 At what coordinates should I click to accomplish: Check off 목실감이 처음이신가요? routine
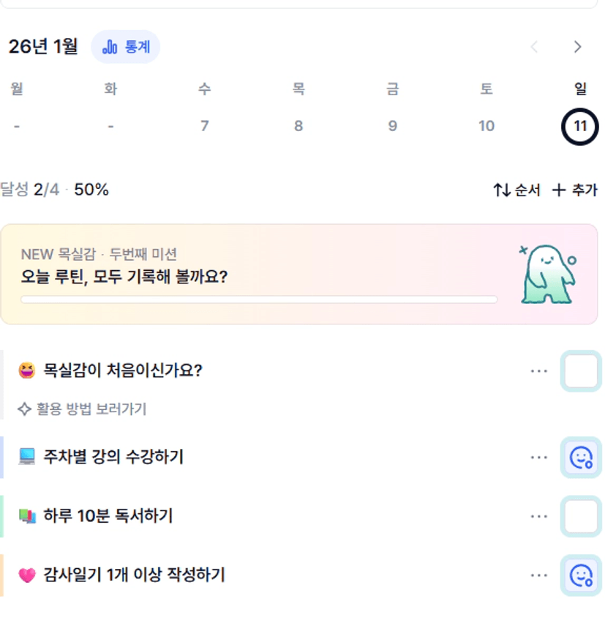coord(581,371)
